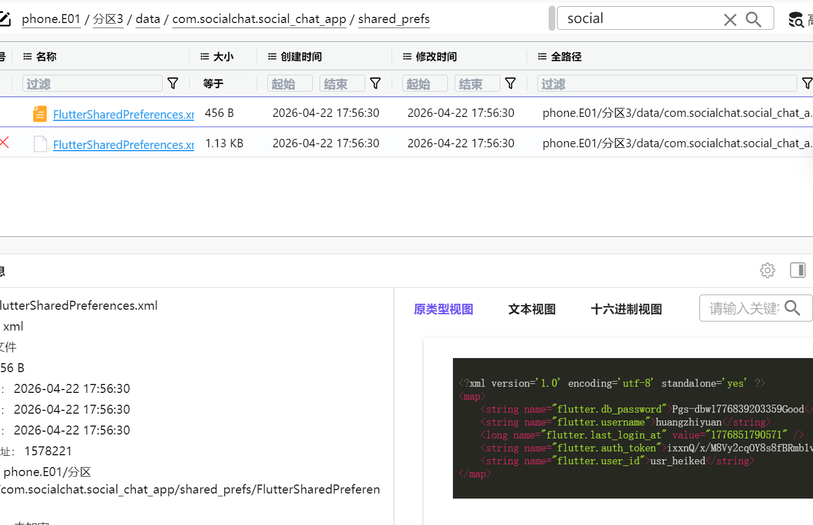The height and width of the screenshot is (525, 813).
Task: Click the flutter.username huangzhiyuan line
Action: (626, 422)
